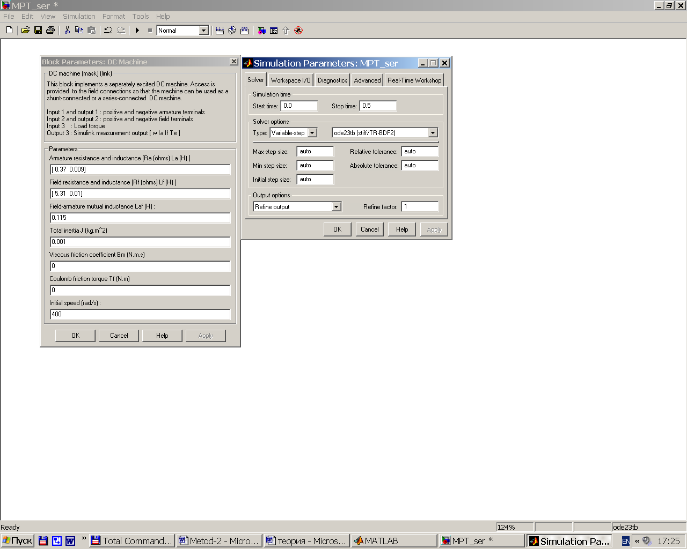Open simulation mode dropdown showing Normal
This screenshot has width=687, height=549.
tap(204, 31)
